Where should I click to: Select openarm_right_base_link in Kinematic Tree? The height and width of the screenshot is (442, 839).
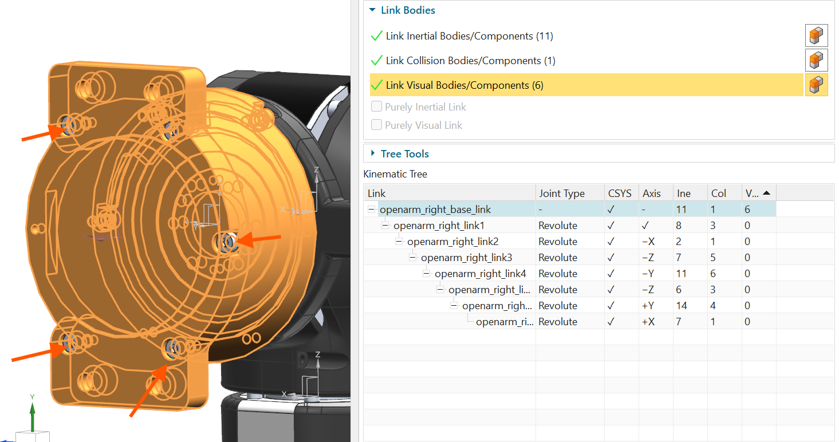pos(435,210)
